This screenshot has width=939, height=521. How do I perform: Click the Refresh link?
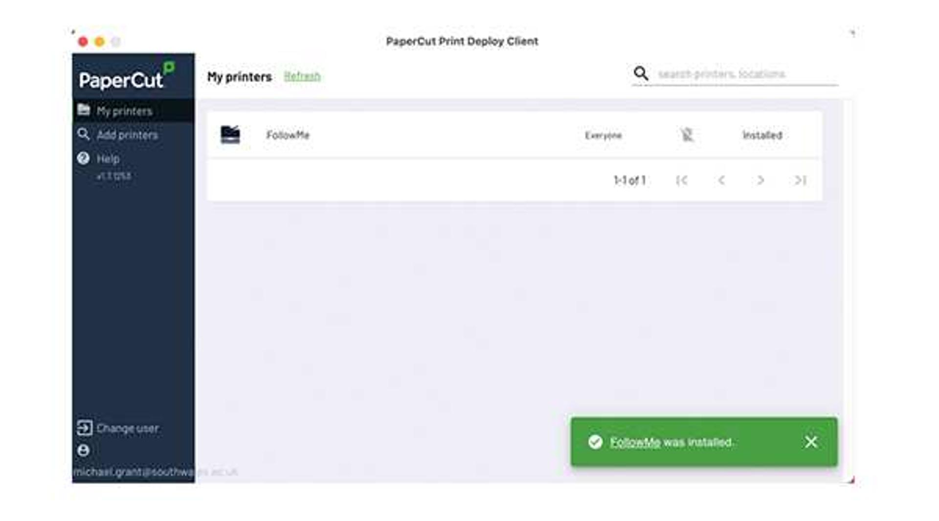point(302,76)
